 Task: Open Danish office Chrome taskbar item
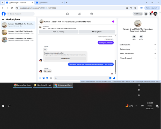pos(23,85)
